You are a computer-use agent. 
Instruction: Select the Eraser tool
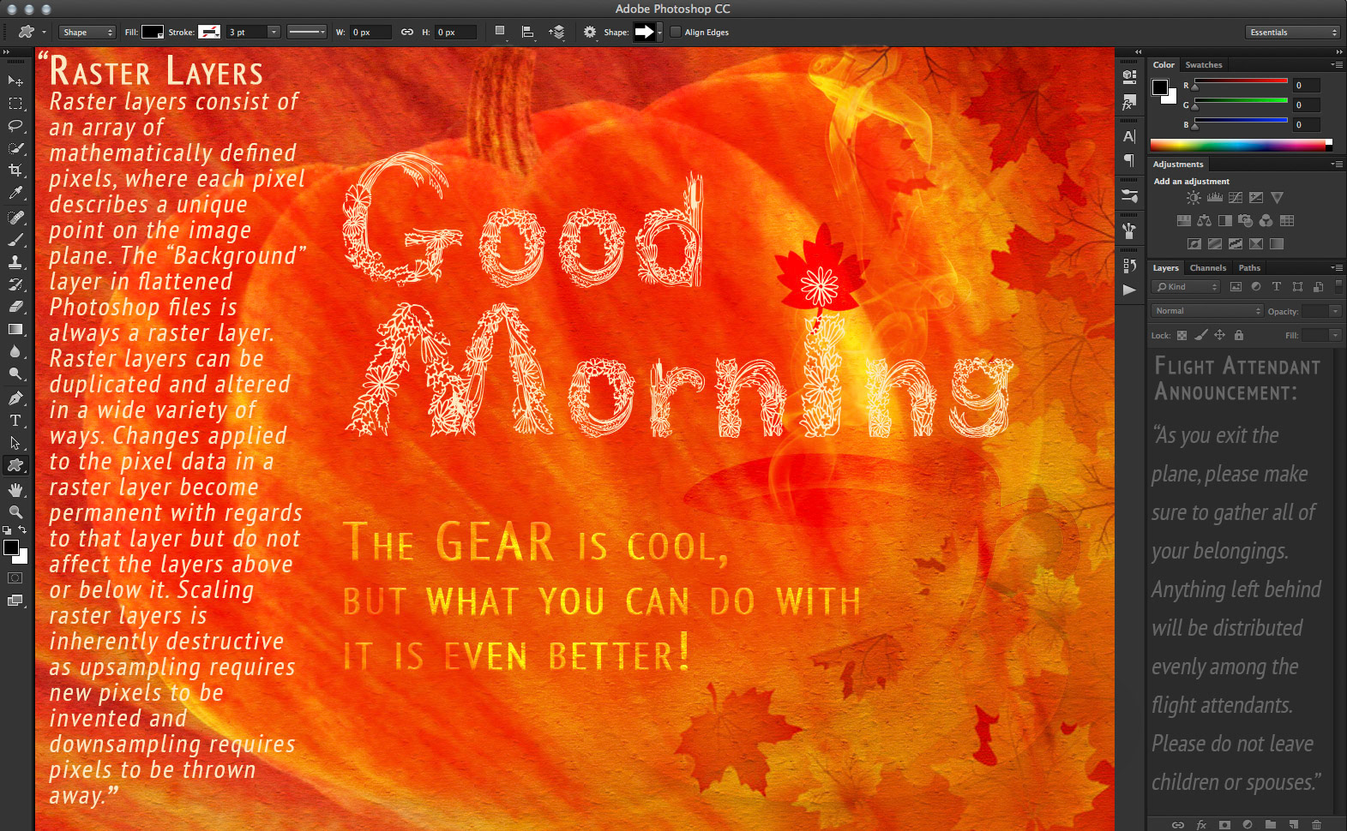coord(15,306)
